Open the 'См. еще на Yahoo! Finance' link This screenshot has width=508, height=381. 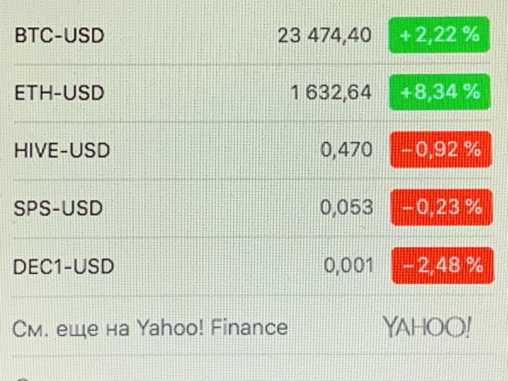(150, 329)
